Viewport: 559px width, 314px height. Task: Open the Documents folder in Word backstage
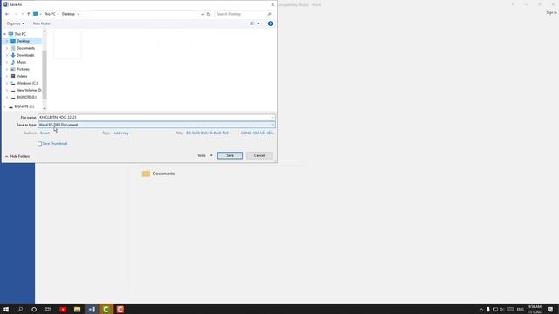159,174
